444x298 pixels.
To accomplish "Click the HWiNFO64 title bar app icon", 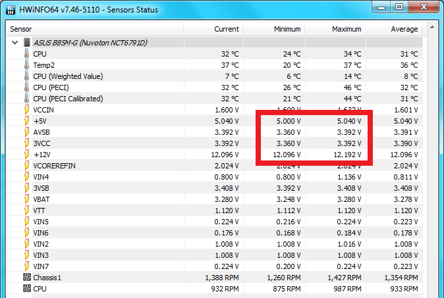I will click(11, 10).
